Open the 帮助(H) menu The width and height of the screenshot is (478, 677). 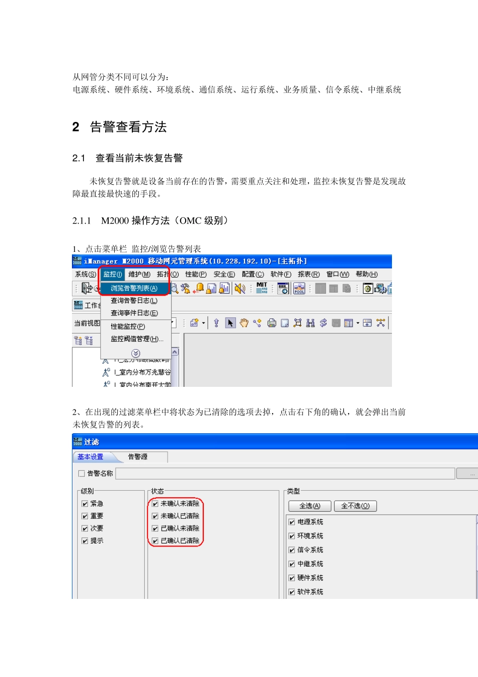(x=366, y=275)
